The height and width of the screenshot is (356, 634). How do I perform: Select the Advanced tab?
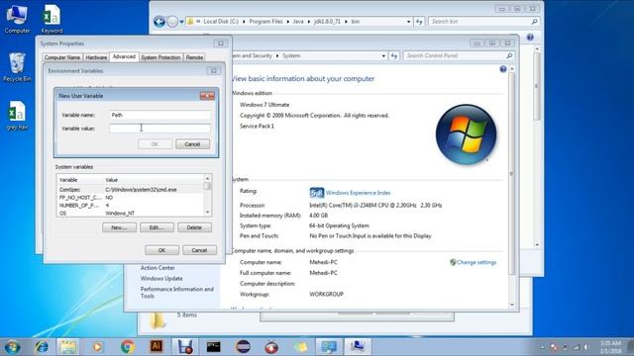[x=124, y=56]
